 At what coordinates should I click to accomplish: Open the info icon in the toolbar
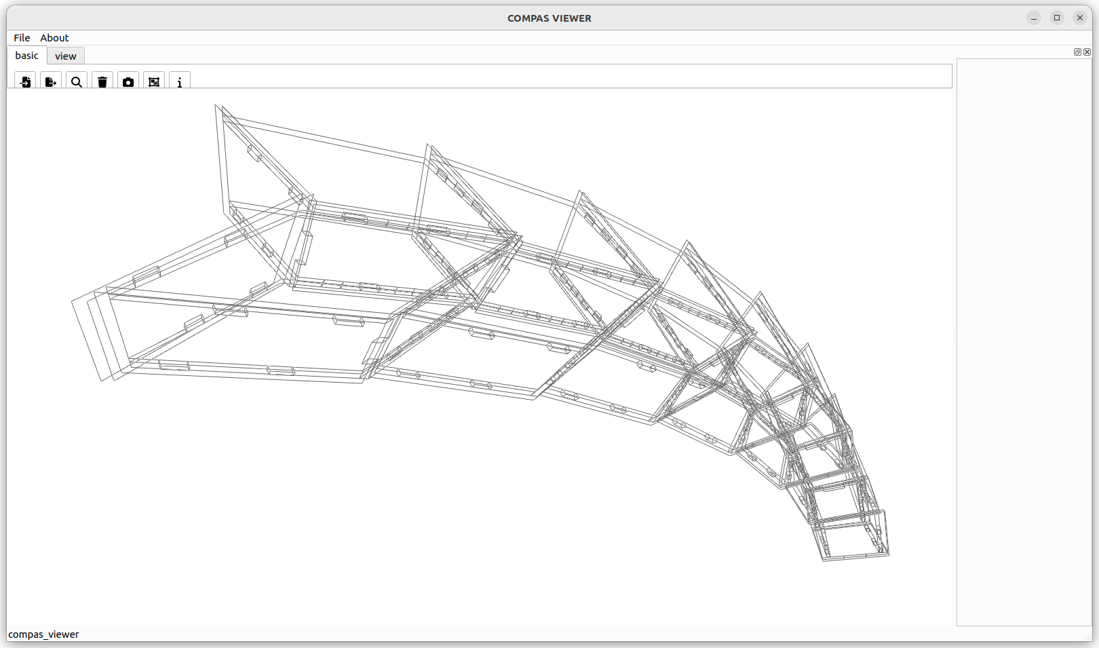point(180,81)
